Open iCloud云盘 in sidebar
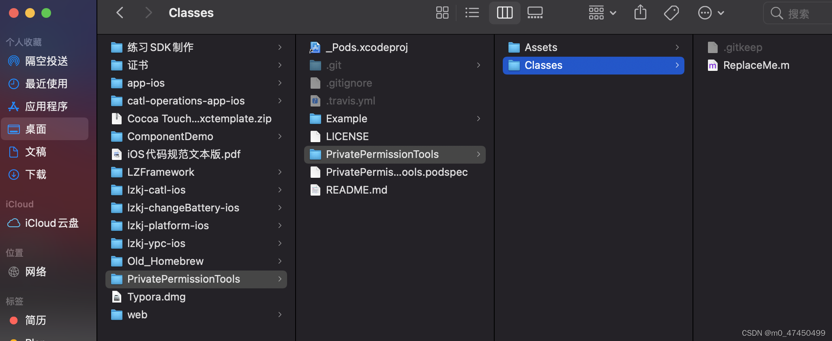The image size is (832, 341). coord(51,223)
